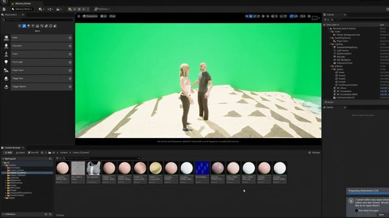
Task: Select the All Classes category icon
Action: [x=55, y=26]
